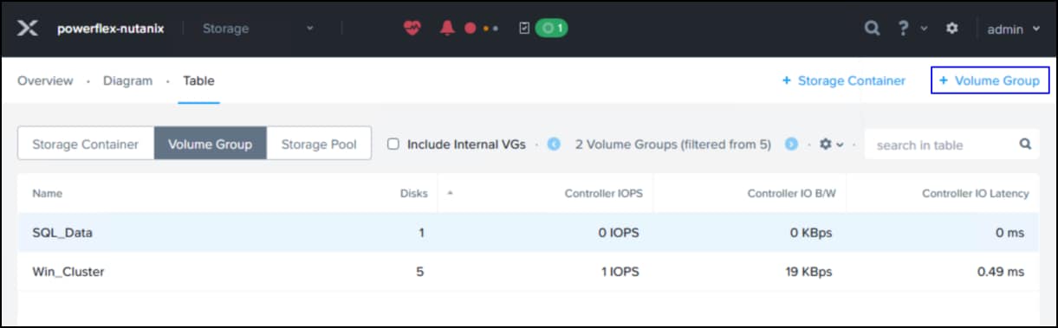Screen dimensions: 1058x328
Task: Switch to the Overview view
Action: pos(45,80)
